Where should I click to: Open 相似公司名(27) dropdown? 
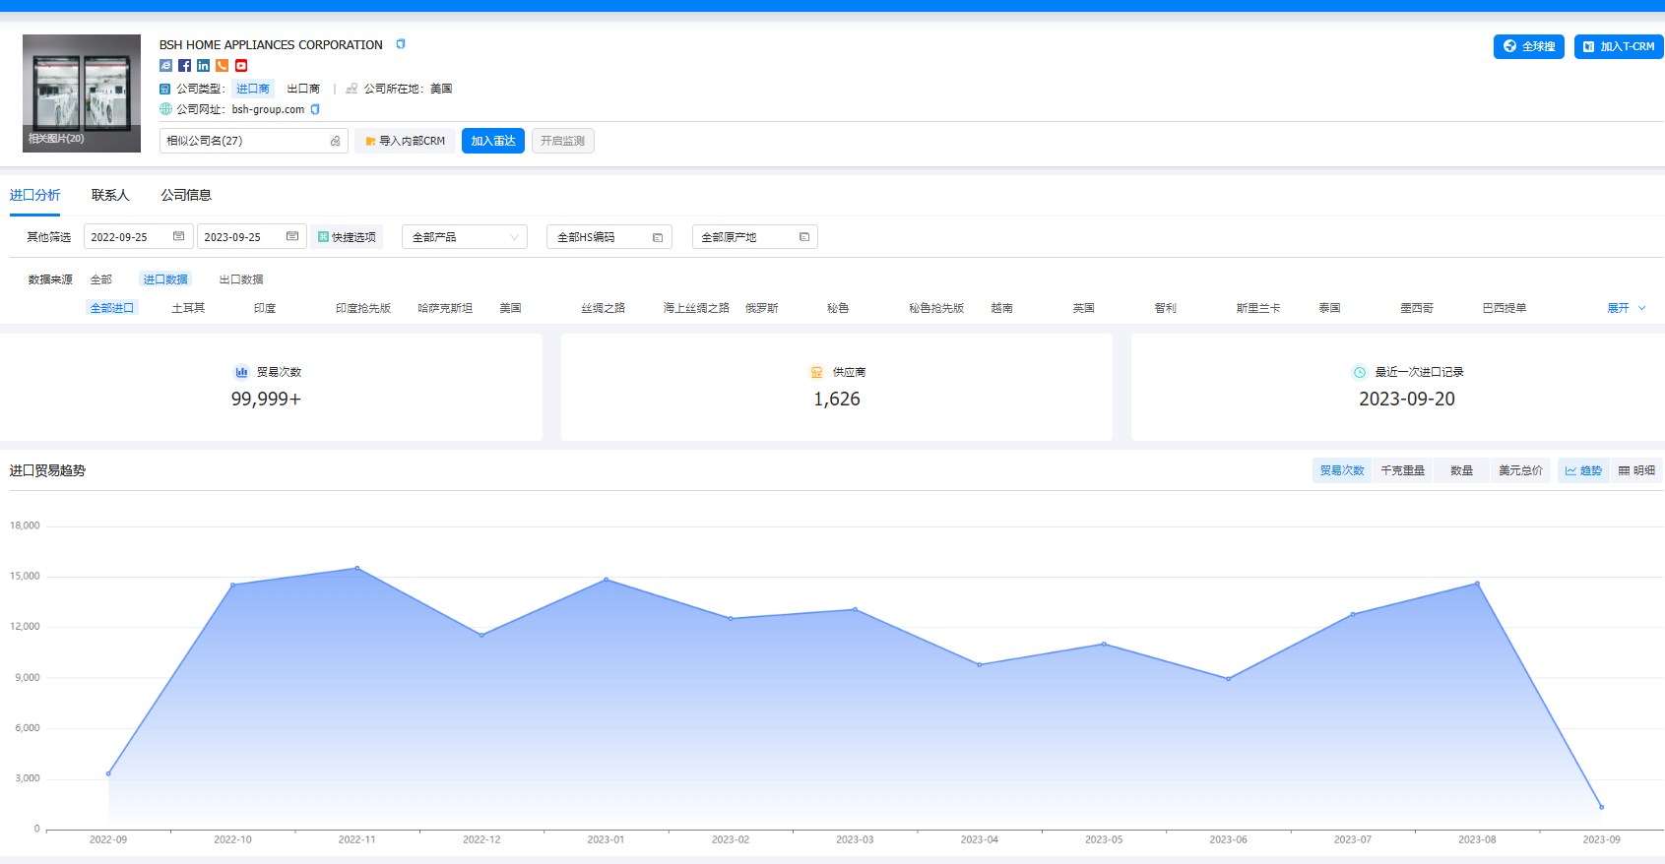click(254, 141)
